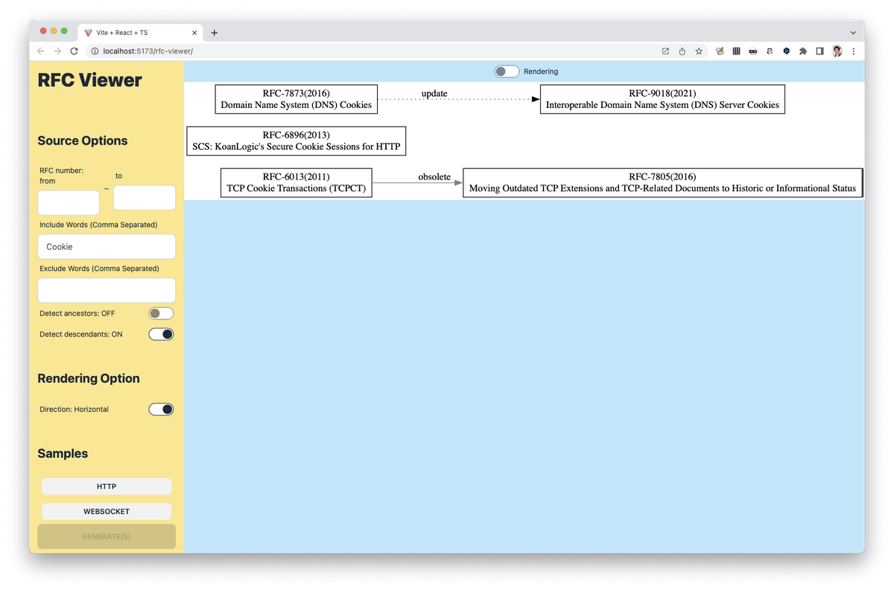Bookmark this page with the star icon
The image size is (894, 592).
(699, 51)
